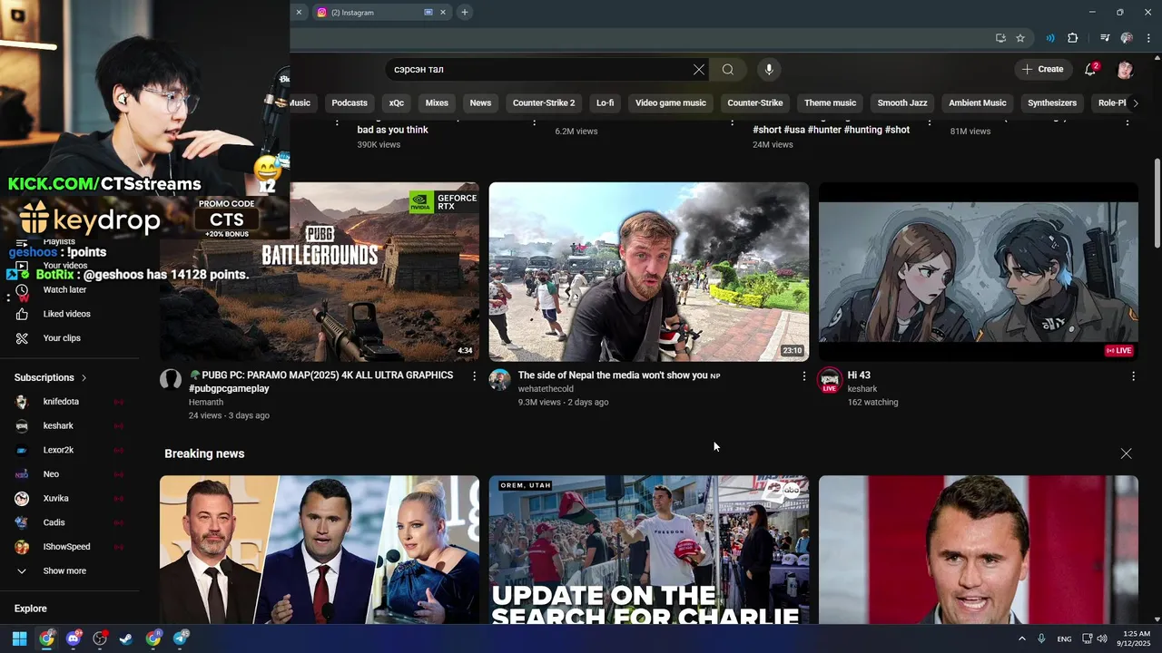Expand the Subscriptions section chevron
This screenshot has height=653, width=1162.
pos(84,377)
